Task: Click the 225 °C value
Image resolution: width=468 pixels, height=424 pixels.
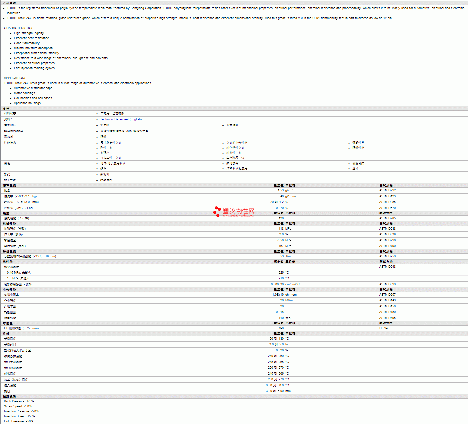Action: pyautogui.click(x=284, y=273)
